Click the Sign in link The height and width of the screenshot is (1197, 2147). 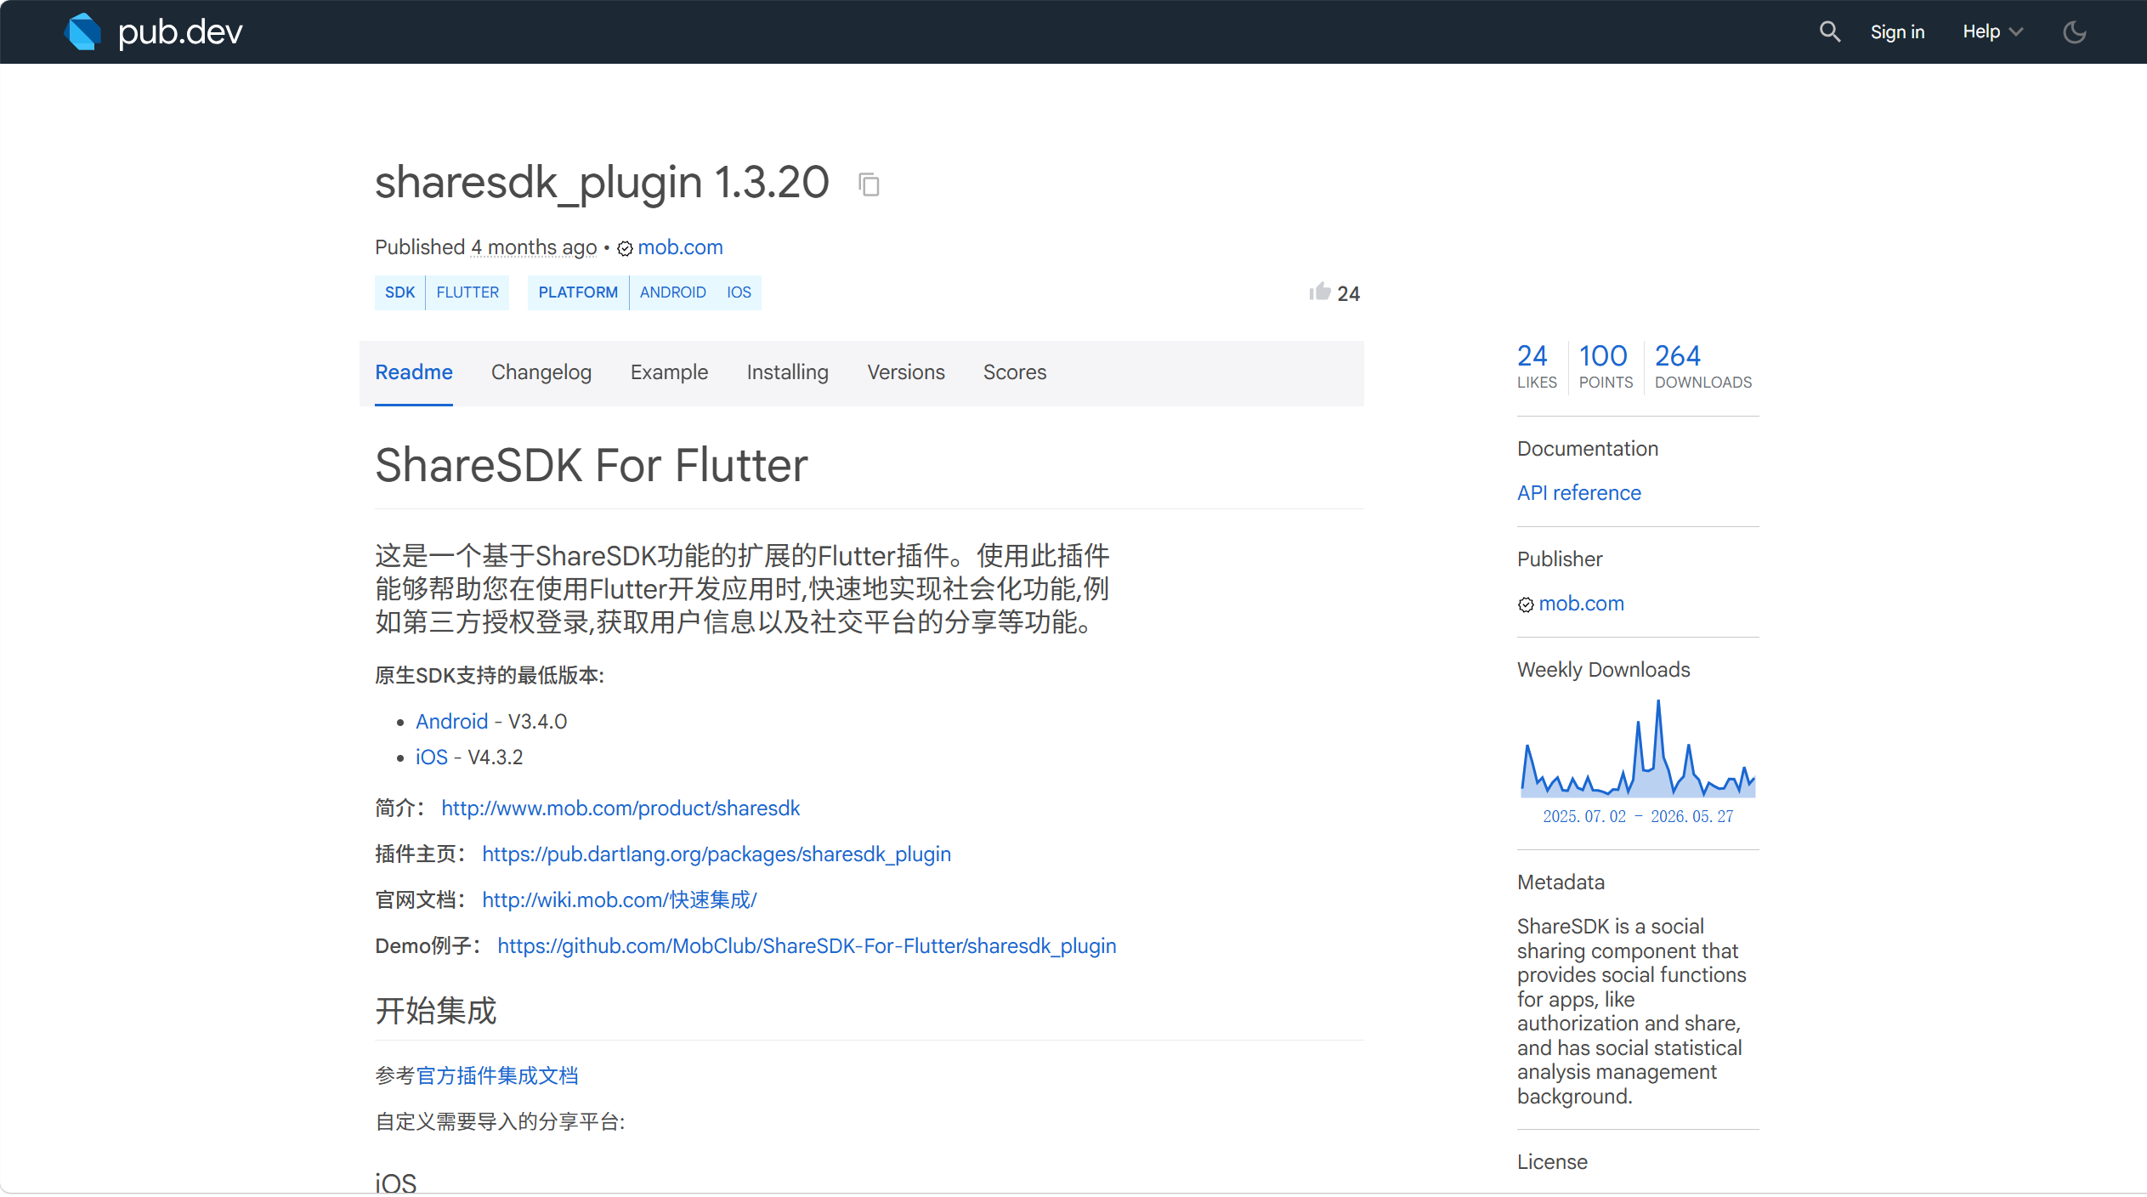(x=1897, y=32)
